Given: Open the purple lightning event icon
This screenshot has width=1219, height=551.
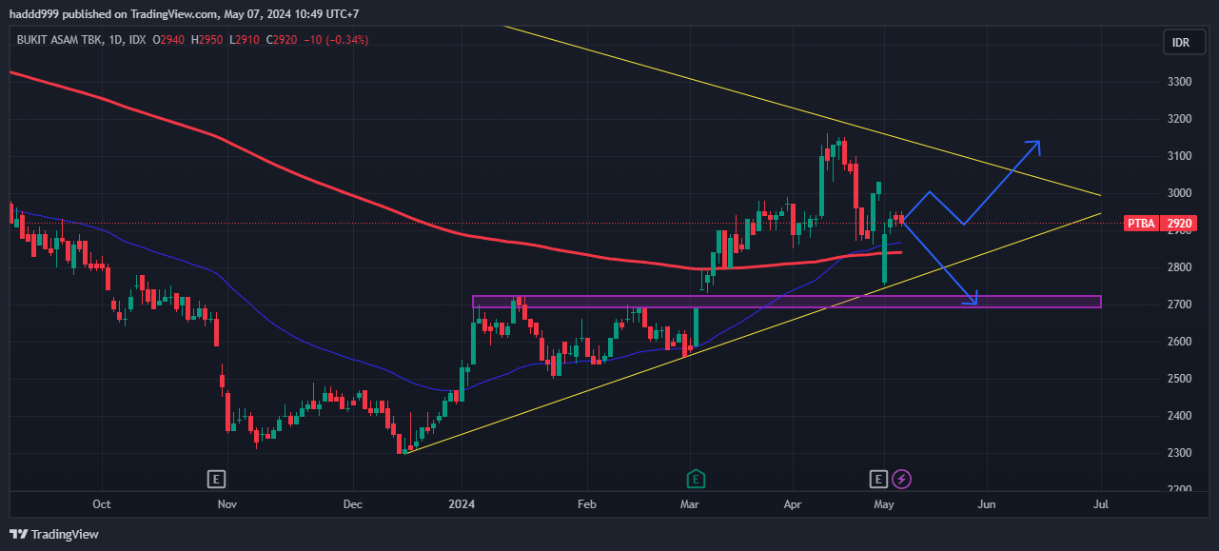Looking at the screenshot, I should pos(902,479).
